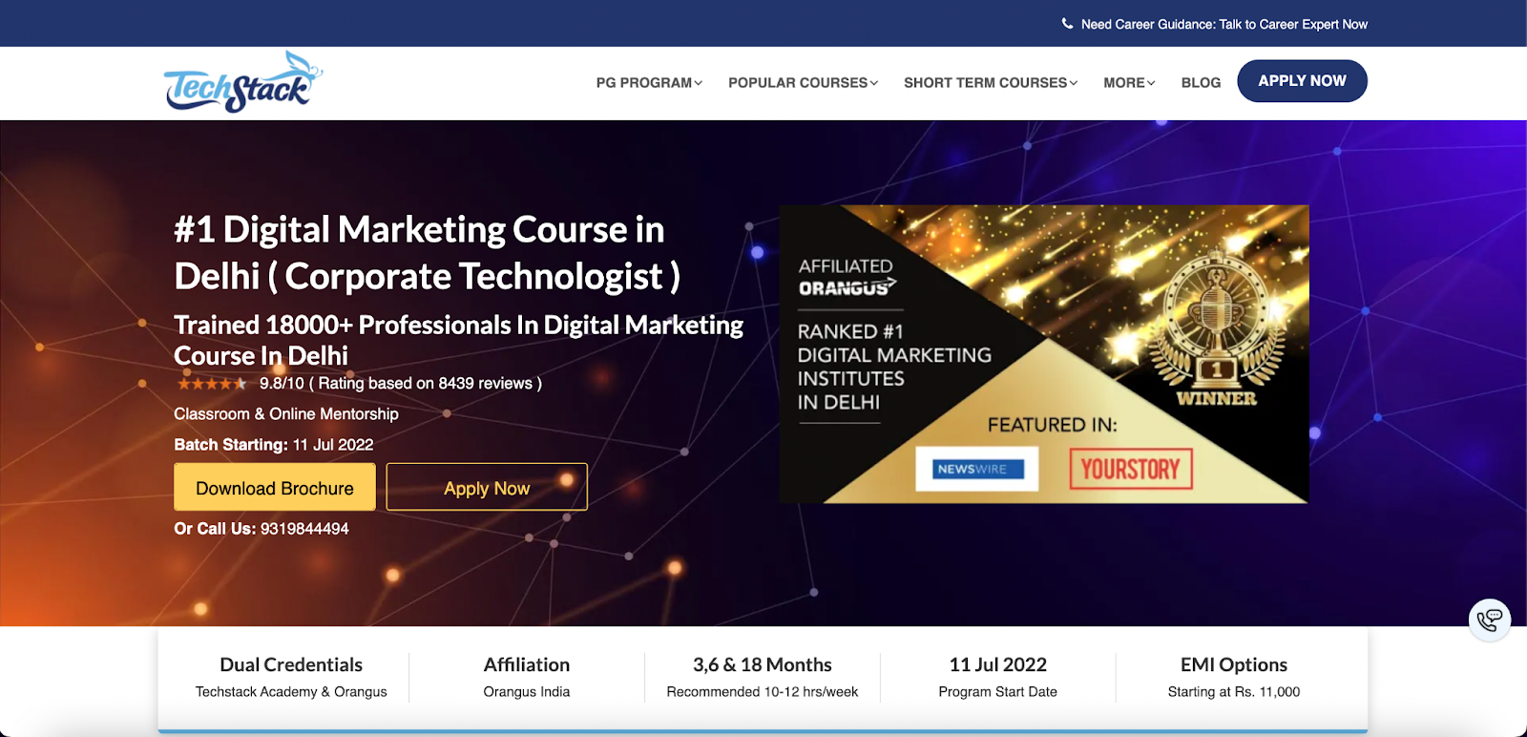Expand the More dropdown menu

[x=1129, y=83]
